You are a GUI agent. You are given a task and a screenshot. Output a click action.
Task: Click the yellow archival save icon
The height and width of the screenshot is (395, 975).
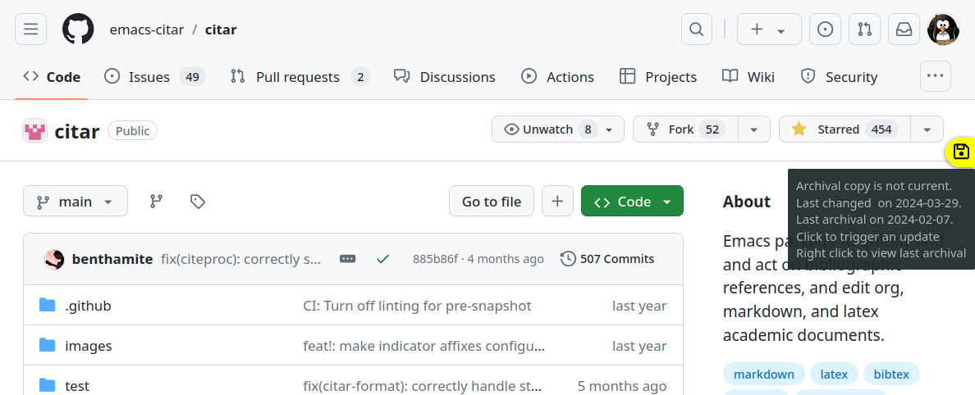point(961,152)
